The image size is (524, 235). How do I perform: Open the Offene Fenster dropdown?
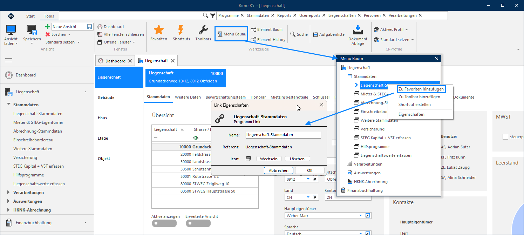(x=116, y=42)
